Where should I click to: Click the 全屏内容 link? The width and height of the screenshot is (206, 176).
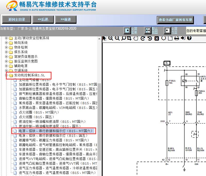click(174, 30)
